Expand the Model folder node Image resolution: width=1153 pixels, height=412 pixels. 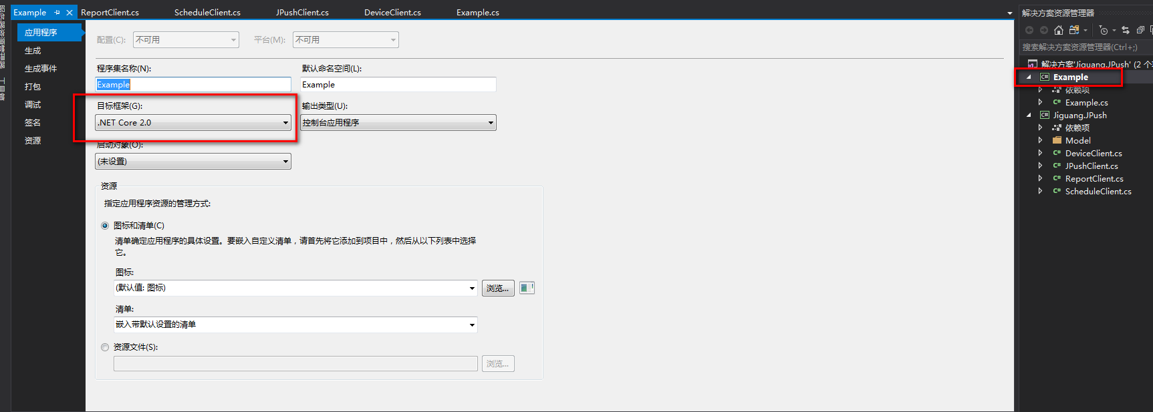pyautogui.click(x=1040, y=140)
